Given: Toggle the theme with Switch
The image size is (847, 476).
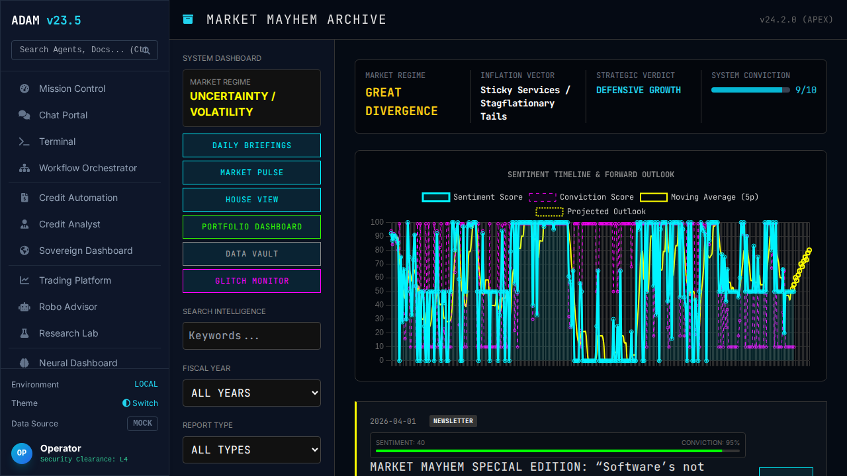Looking at the screenshot, I should 140,403.
